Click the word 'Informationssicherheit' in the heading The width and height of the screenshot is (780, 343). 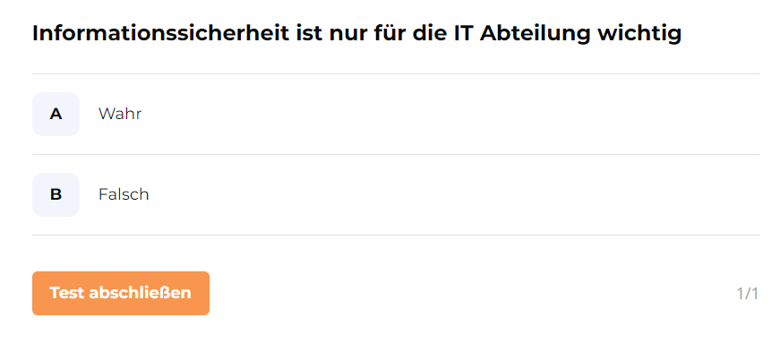(x=160, y=34)
